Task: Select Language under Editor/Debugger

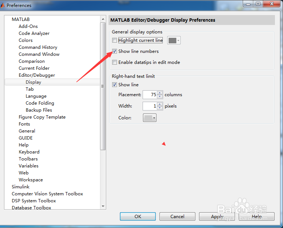Action: (36, 96)
